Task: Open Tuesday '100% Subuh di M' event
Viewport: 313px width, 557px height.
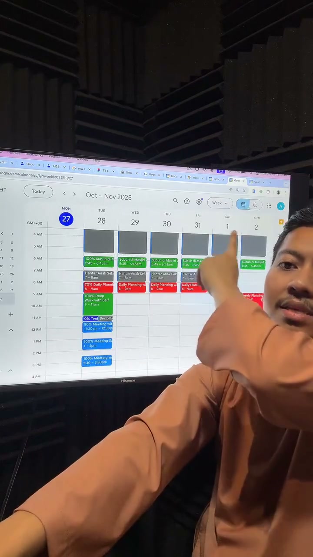Action: tap(99, 262)
